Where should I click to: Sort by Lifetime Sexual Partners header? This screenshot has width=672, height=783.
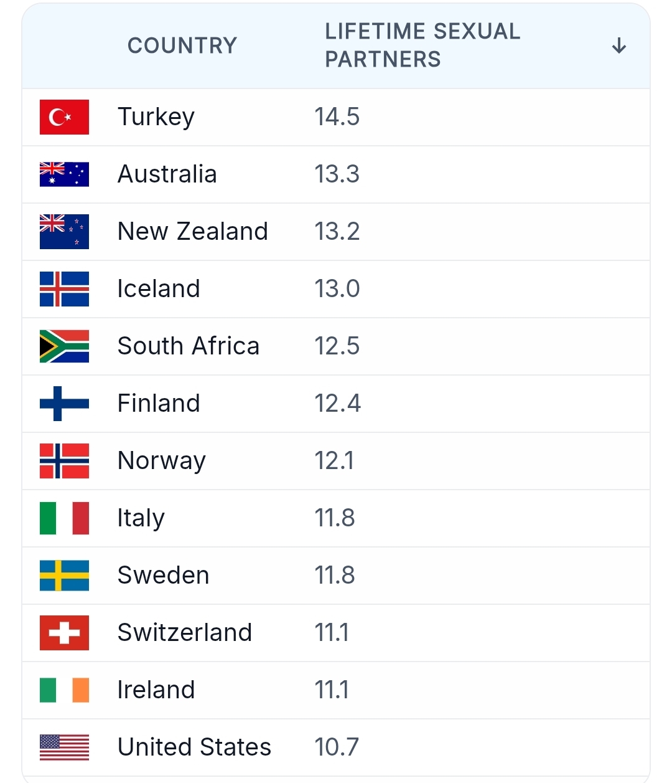coord(422,45)
